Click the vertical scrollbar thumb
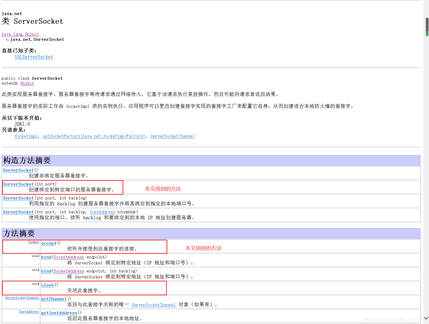This screenshot has width=429, height=324. pos(427,27)
